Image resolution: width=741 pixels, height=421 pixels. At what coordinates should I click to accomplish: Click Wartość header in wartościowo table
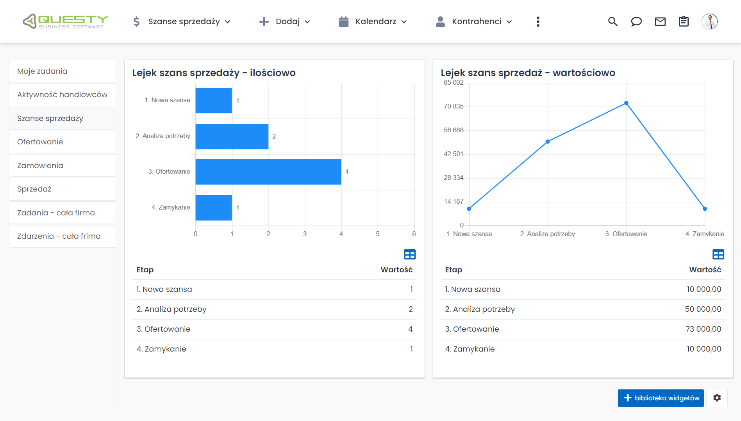(705, 270)
